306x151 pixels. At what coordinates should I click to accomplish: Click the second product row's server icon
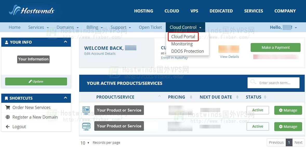(x=86, y=126)
